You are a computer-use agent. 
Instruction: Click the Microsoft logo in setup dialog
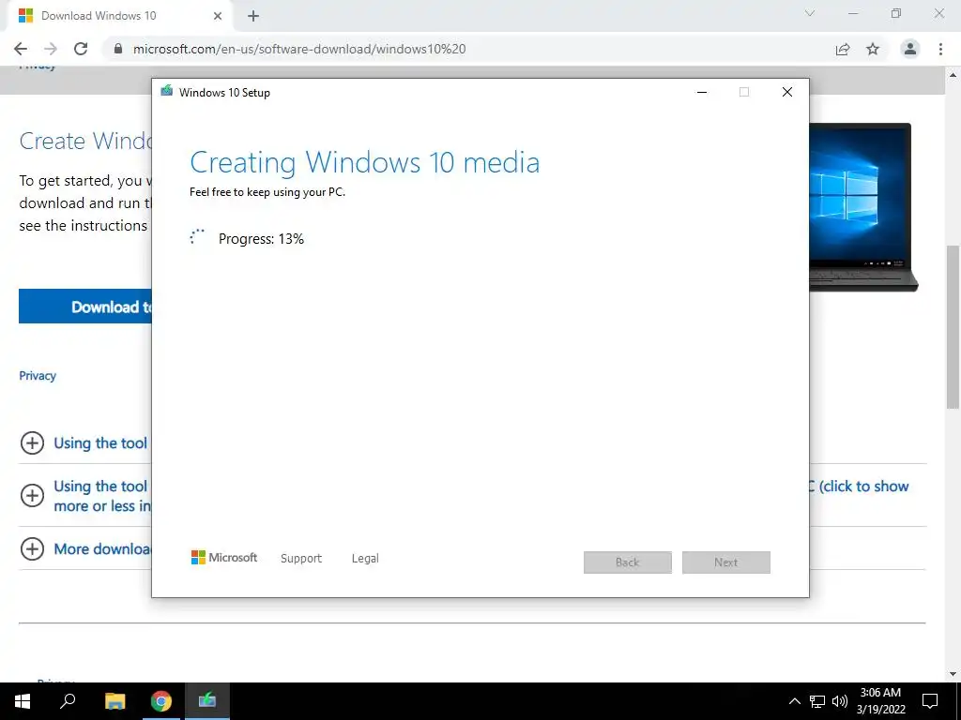pyautogui.click(x=224, y=557)
